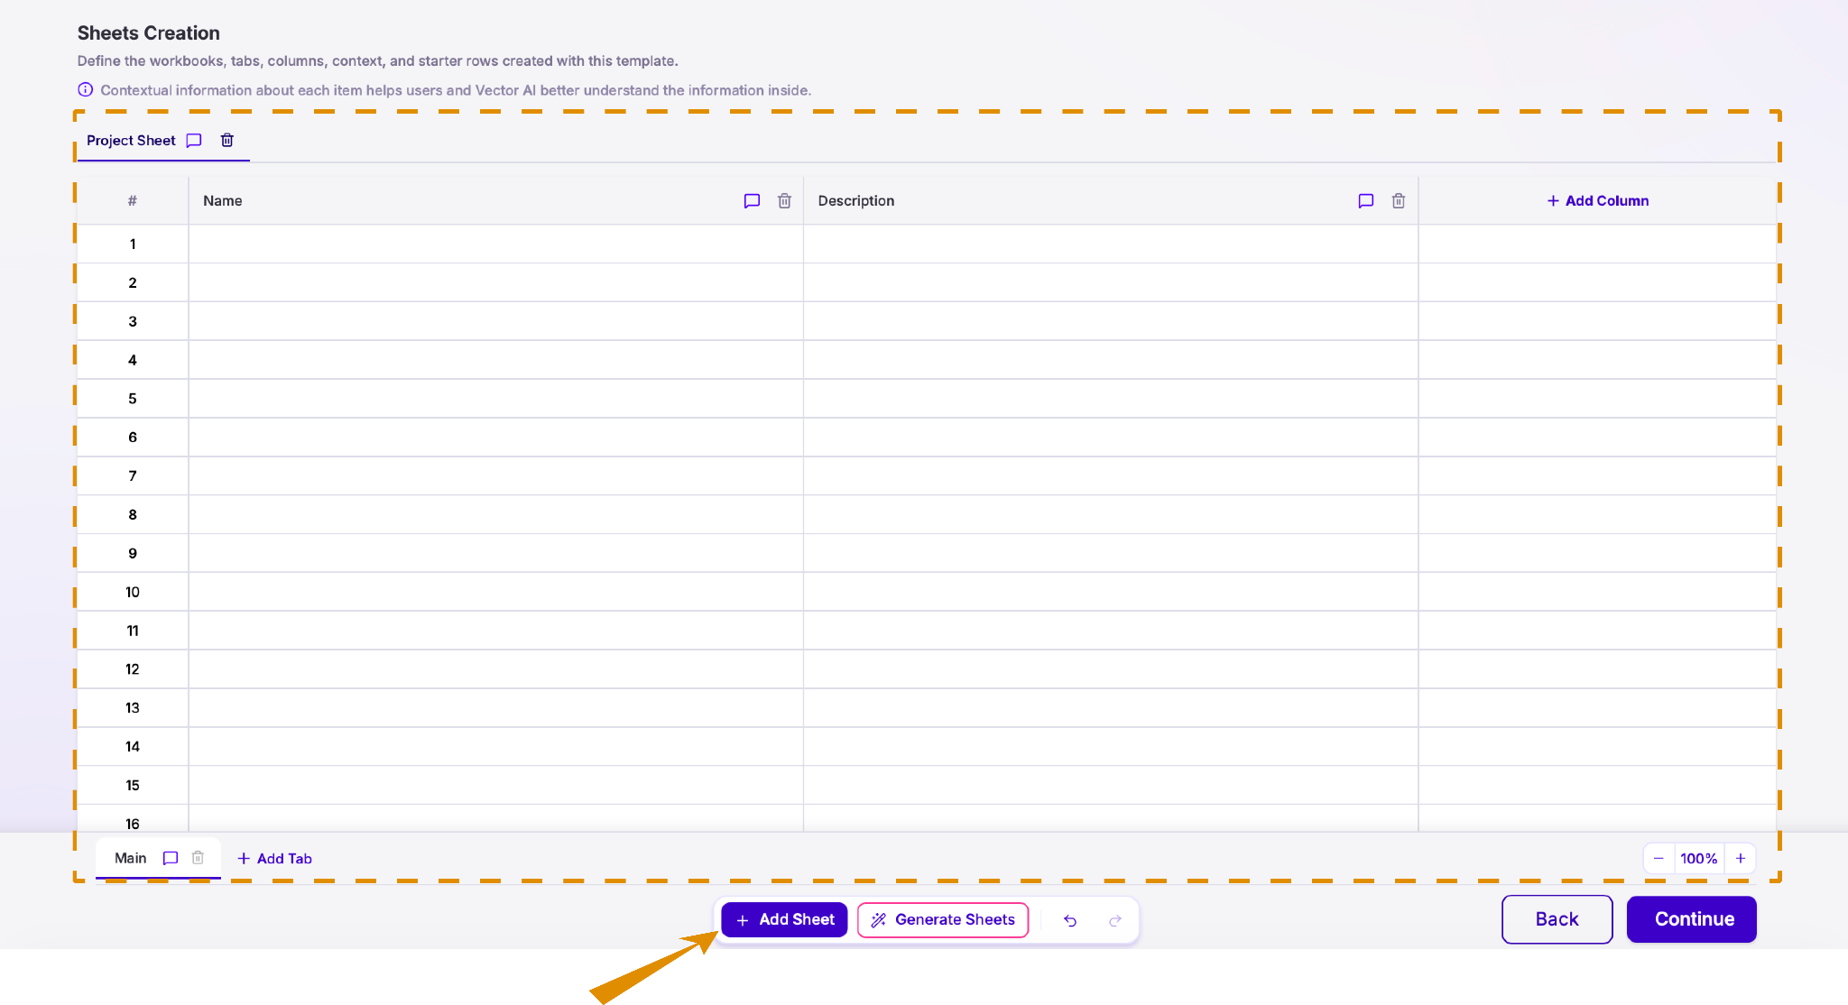Open context comment for Description column
The height and width of the screenshot is (1005, 1848).
1366,201
